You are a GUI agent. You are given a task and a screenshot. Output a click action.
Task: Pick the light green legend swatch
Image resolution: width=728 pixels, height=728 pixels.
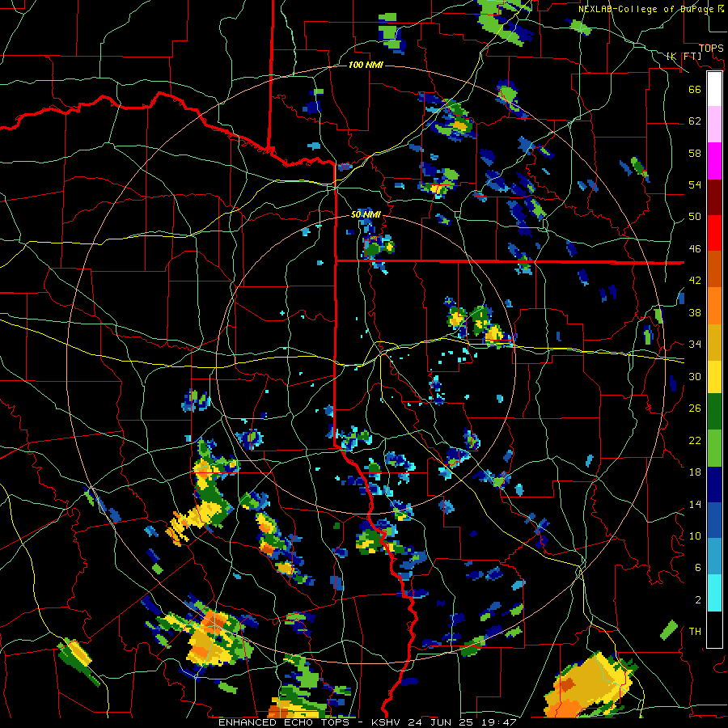point(714,448)
